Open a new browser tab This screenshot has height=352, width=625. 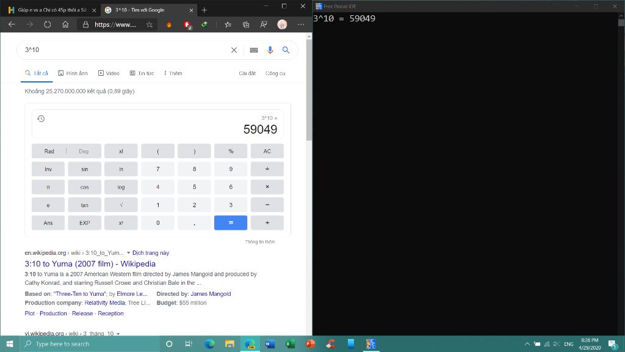coord(204,10)
